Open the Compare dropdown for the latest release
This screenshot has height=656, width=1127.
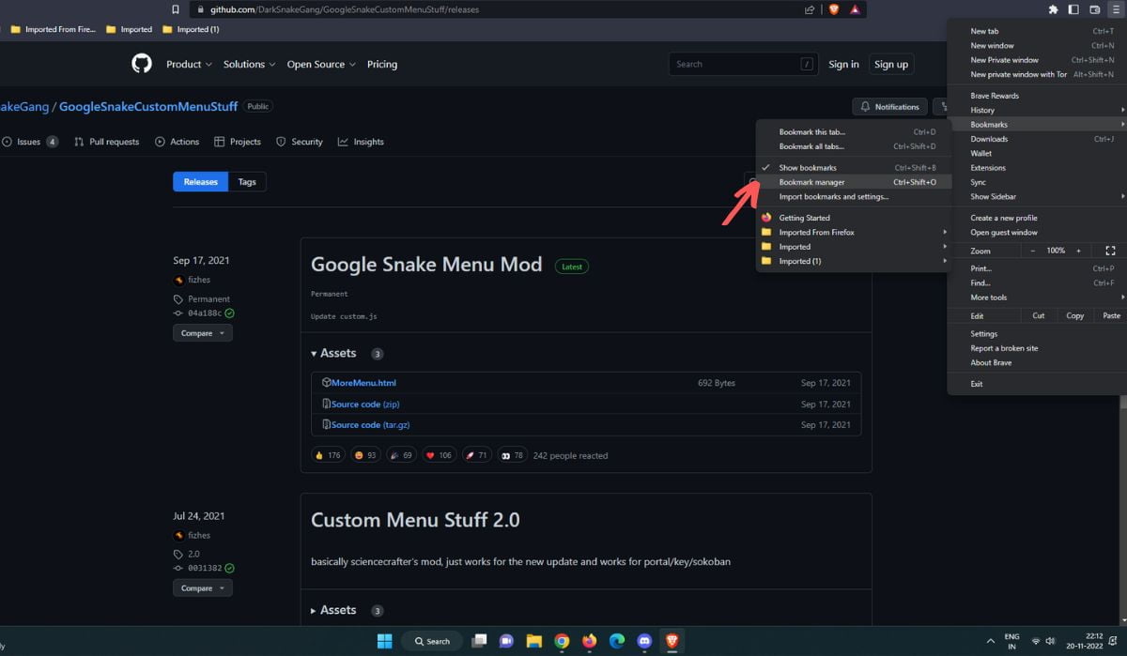[202, 332]
